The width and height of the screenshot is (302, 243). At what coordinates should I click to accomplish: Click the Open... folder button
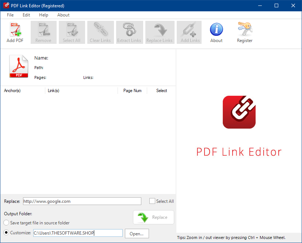pos(137,233)
